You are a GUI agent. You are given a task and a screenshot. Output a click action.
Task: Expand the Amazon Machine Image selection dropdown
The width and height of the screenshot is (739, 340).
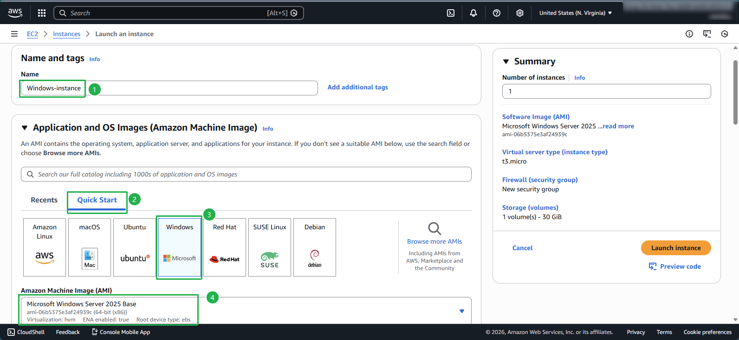pyautogui.click(x=461, y=311)
